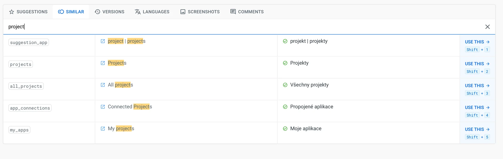Switch to the Suggestions tab
The width and height of the screenshot is (503, 159).
click(x=28, y=12)
